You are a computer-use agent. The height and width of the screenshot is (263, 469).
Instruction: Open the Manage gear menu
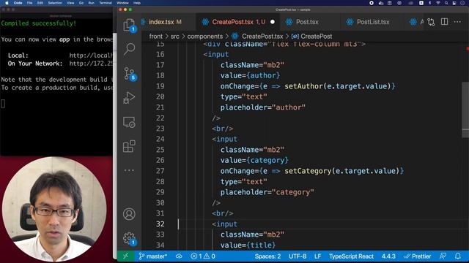pos(130,239)
